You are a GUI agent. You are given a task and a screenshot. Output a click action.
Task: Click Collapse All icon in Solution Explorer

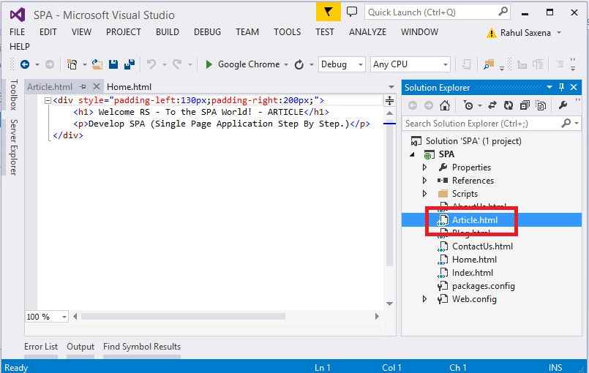tap(525, 105)
